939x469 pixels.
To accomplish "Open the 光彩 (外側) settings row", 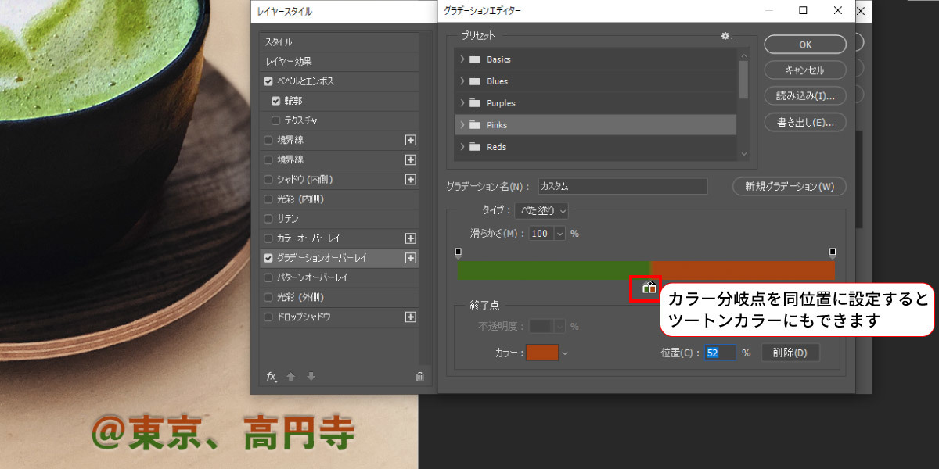I will pos(339,297).
